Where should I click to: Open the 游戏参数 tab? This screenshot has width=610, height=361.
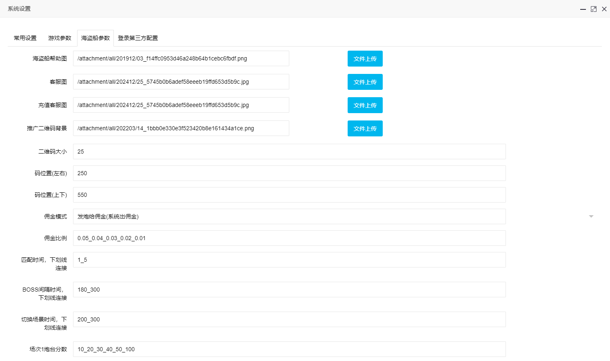[x=60, y=38]
